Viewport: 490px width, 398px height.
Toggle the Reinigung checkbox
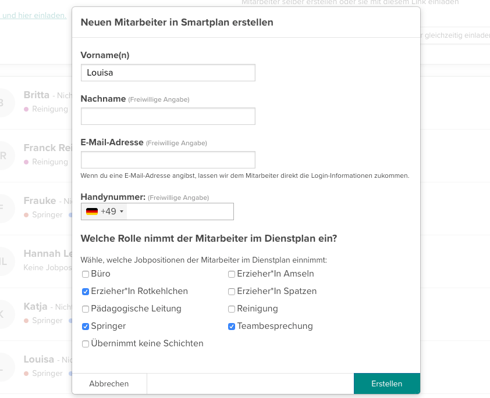coord(232,309)
